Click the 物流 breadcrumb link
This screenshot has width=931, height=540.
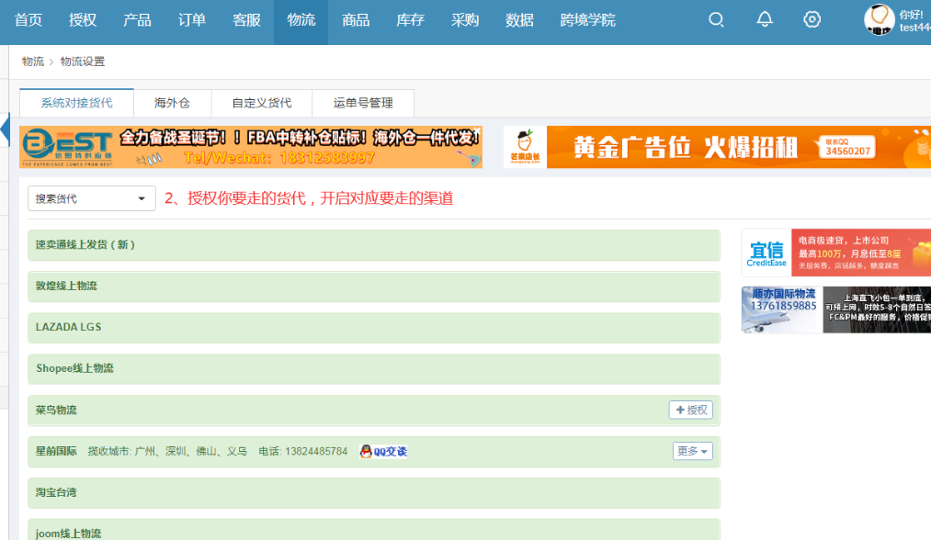[33, 62]
